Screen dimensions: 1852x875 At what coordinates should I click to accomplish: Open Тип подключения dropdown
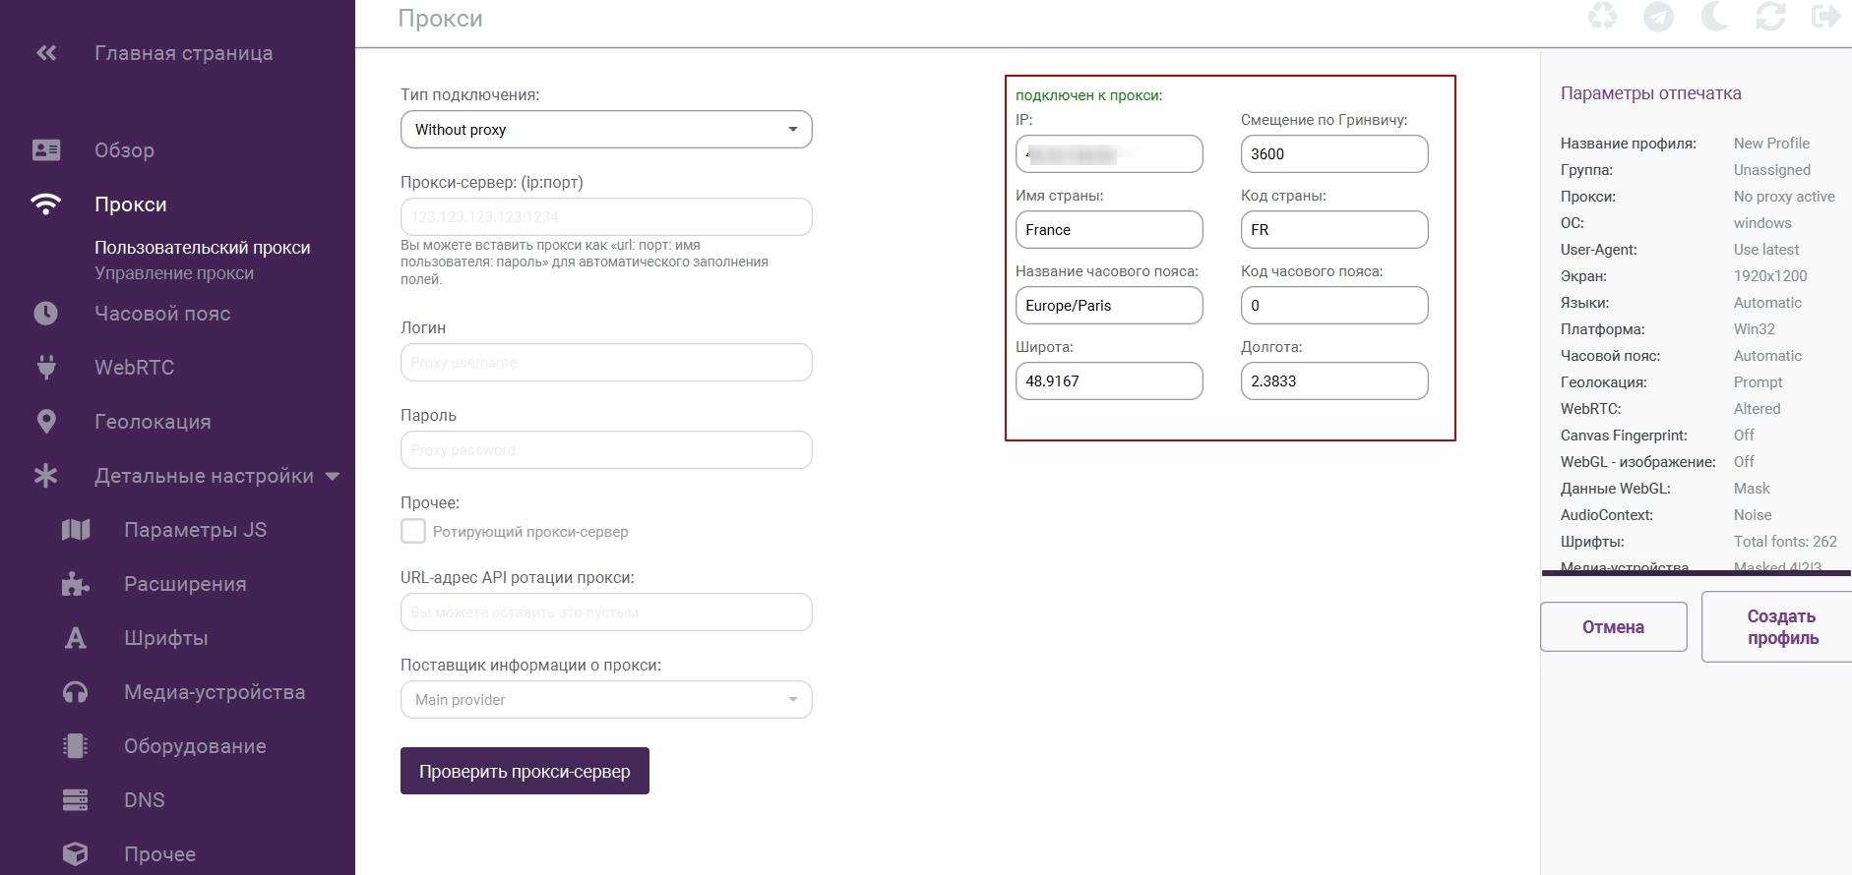tap(606, 130)
